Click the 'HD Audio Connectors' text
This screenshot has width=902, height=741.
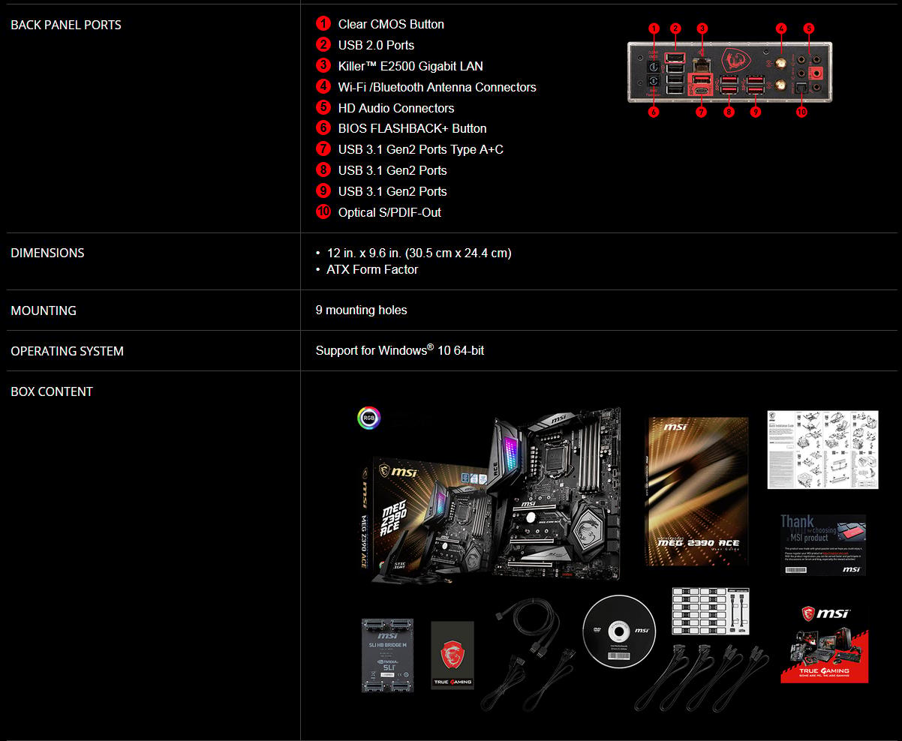(x=396, y=108)
